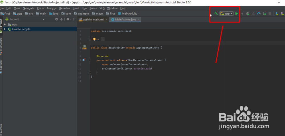Open the Favorites tool window tab
The width and height of the screenshot is (285, 136).
tap(1, 130)
